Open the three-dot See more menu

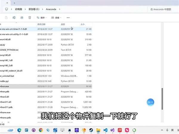[68, 18]
